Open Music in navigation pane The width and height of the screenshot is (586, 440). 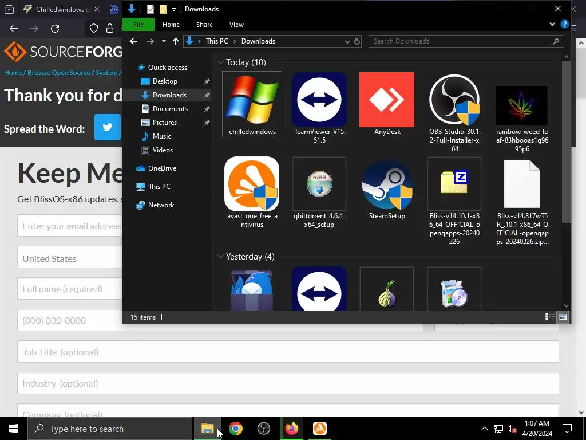[x=161, y=136]
